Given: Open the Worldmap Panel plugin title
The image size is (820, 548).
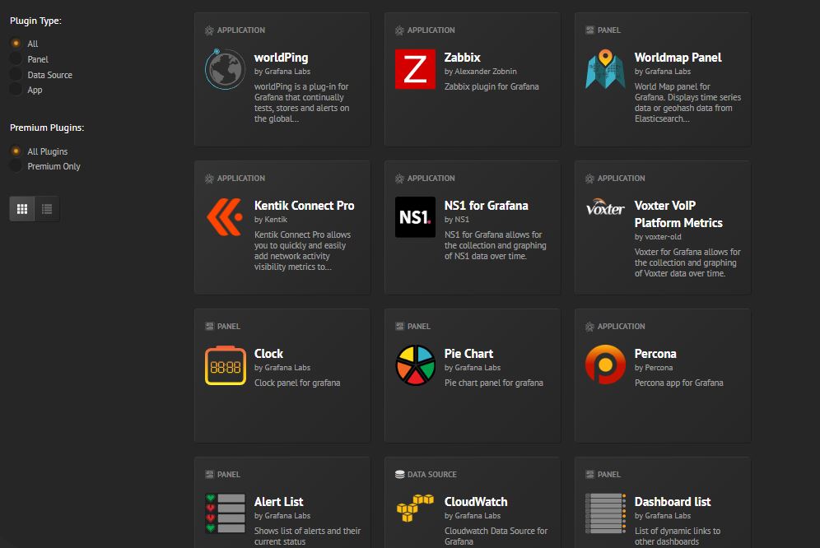Looking at the screenshot, I should point(678,58).
